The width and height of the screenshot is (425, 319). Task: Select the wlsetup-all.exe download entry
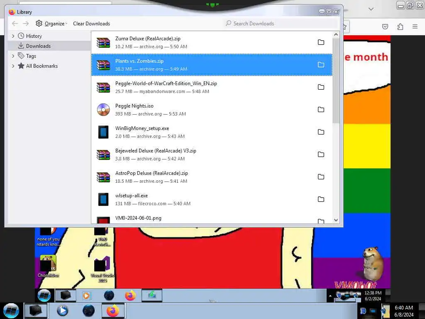click(x=212, y=199)
